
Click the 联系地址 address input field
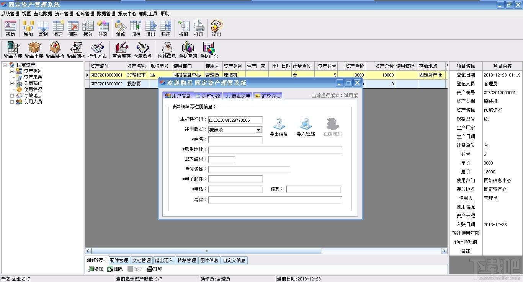(275, 150)
